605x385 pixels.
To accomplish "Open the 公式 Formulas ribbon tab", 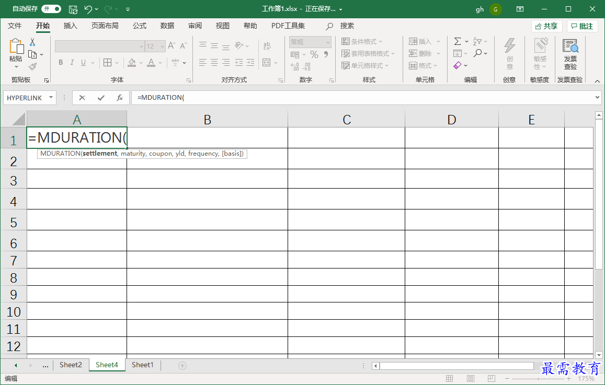I will 140,26.
